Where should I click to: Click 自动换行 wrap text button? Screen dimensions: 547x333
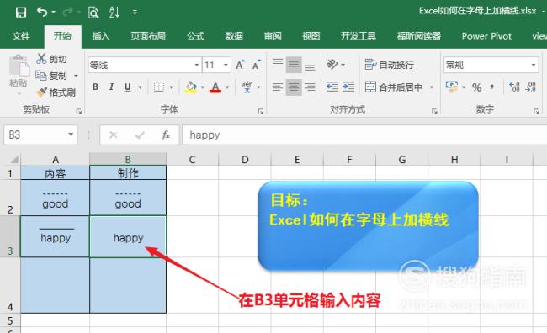pos(390,65)
